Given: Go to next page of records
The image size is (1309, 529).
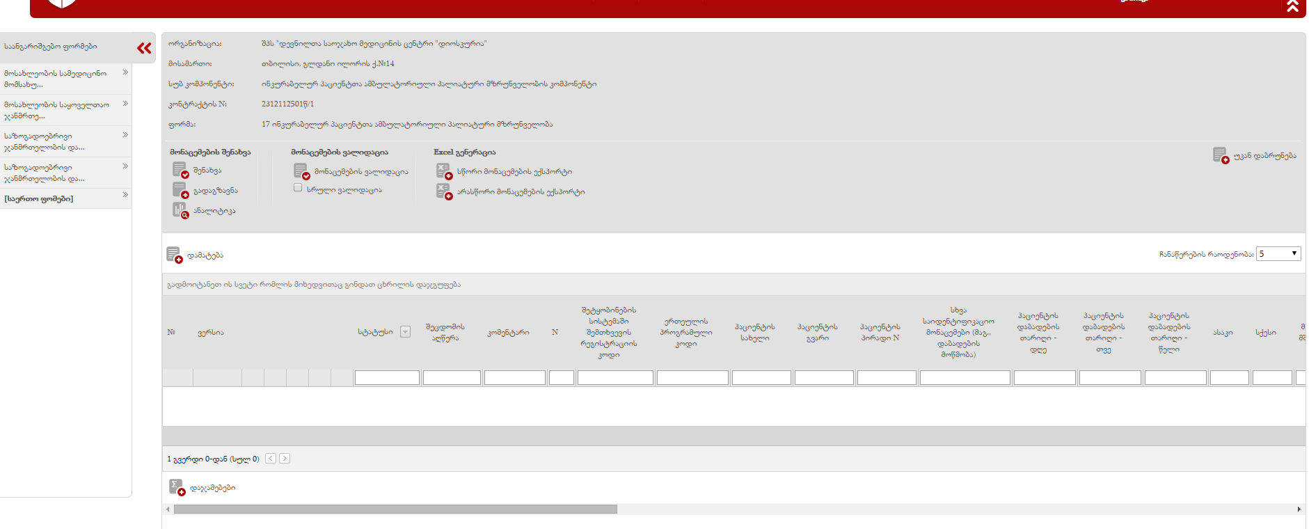Looking at the screenshot, I should point(285,459).
